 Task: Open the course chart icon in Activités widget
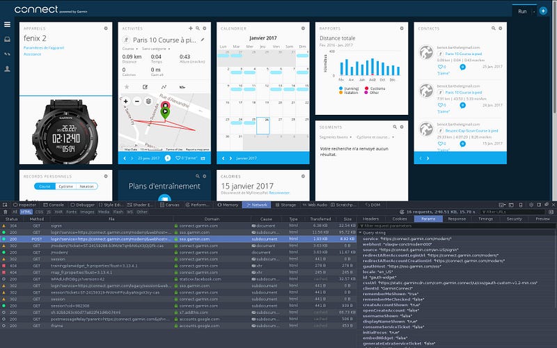[x=164, y=86]
